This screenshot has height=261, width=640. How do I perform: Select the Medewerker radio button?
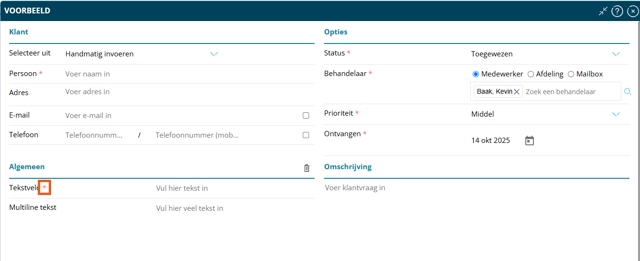pyautogui.click(x=476, y=74)
